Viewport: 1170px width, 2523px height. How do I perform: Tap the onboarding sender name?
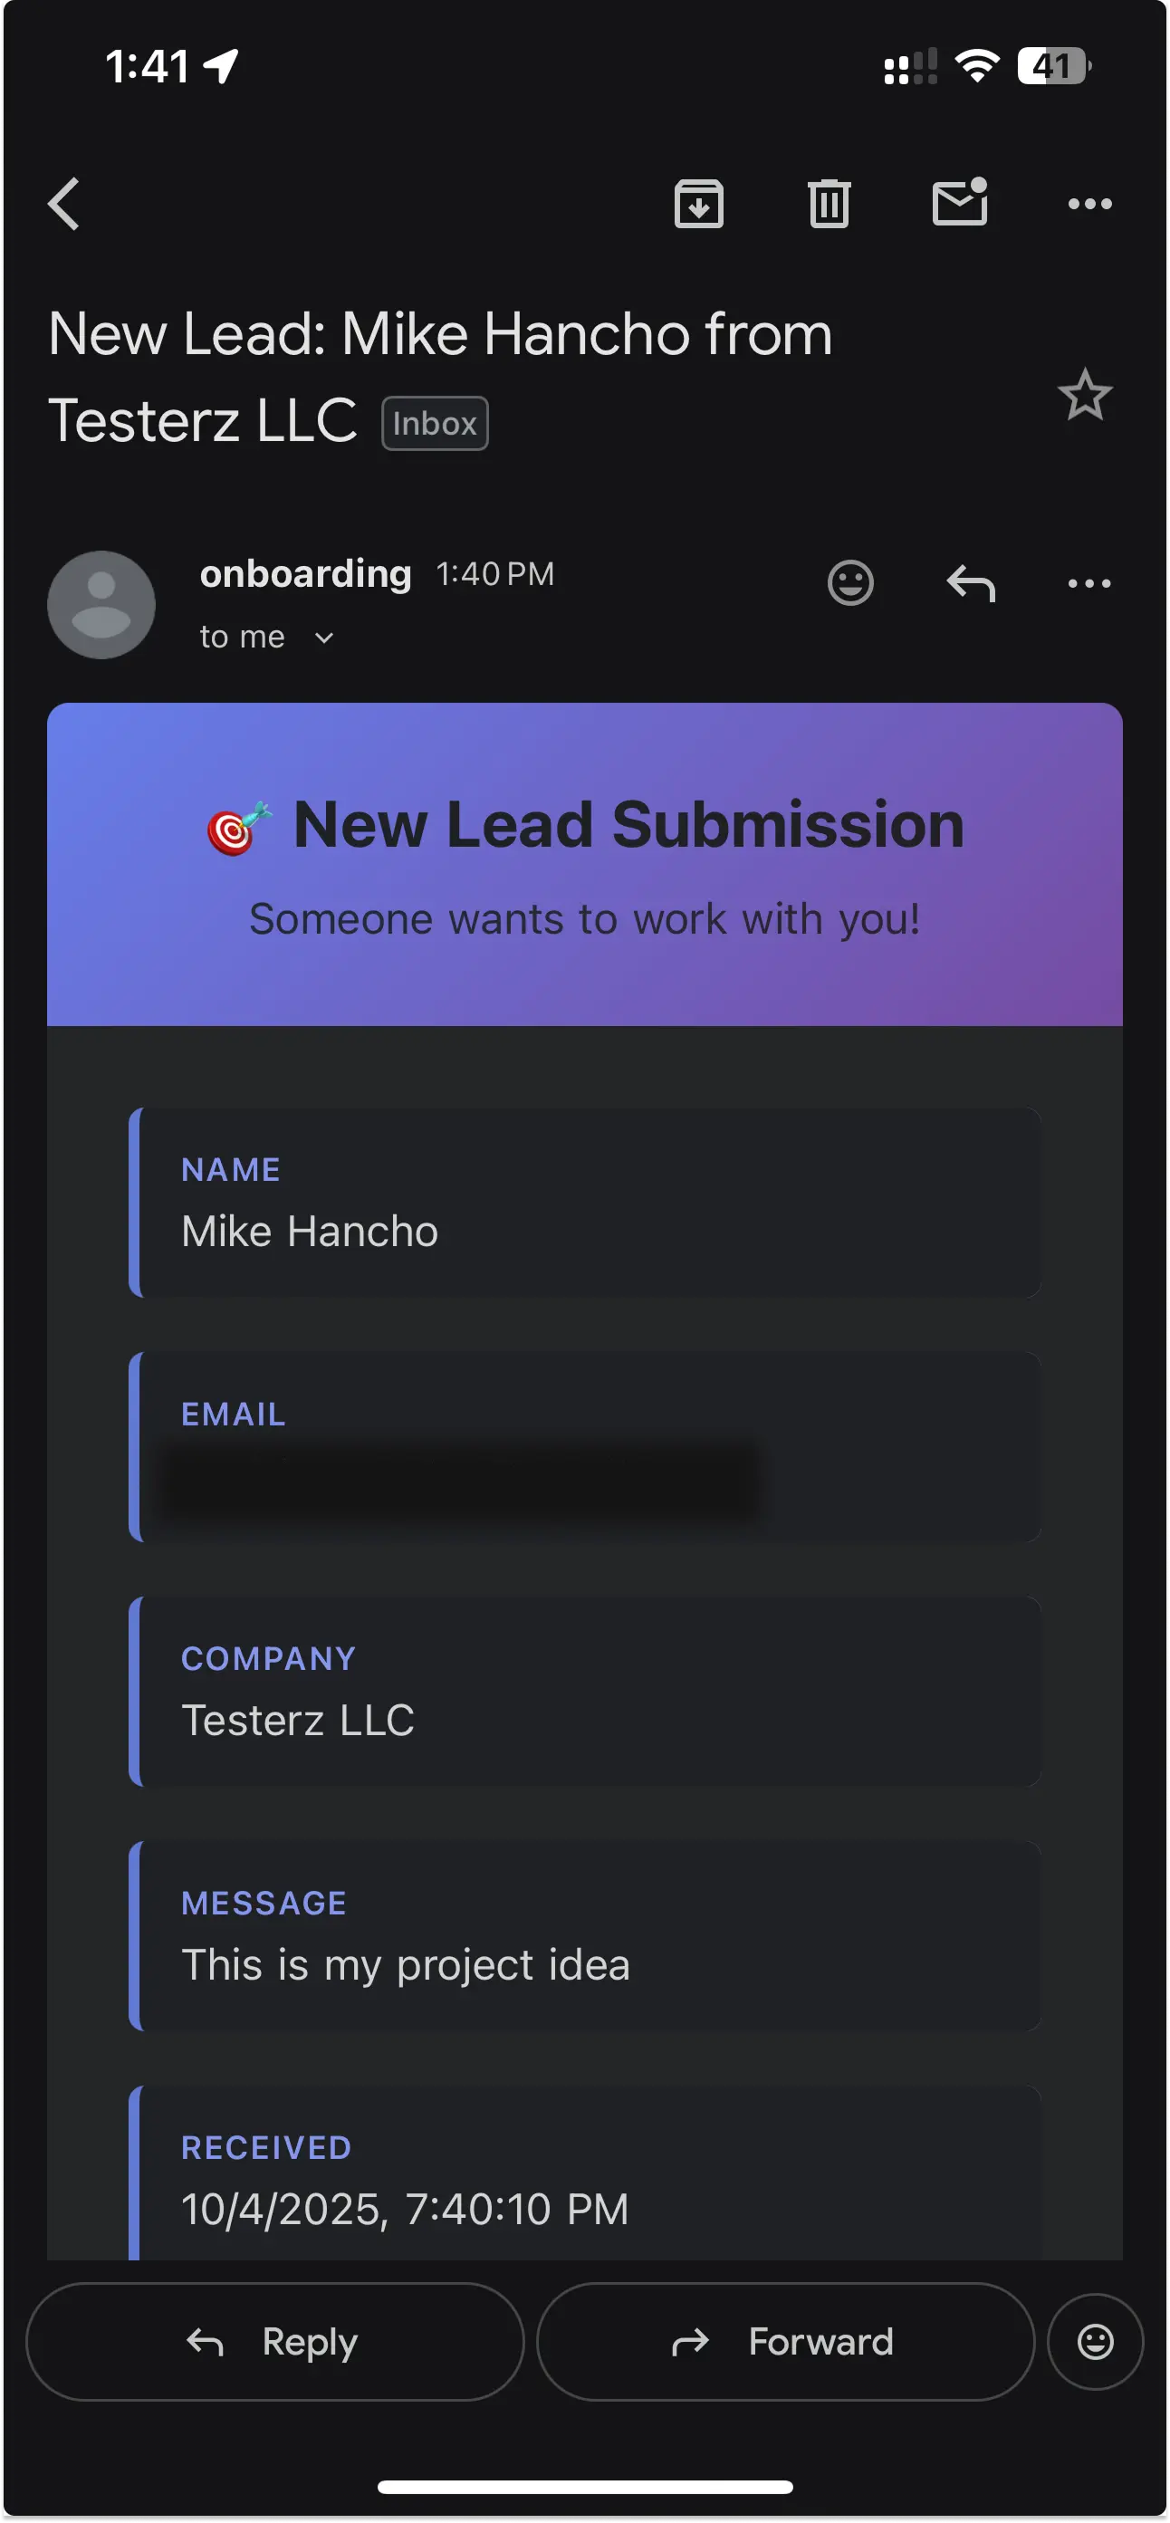[x=305, y=574]
